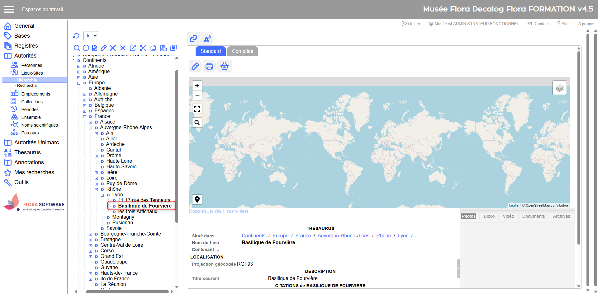The image size is (598, 294).
Task: Click the scissors cut icon in tree toolbar
Action: pos(143,48)
